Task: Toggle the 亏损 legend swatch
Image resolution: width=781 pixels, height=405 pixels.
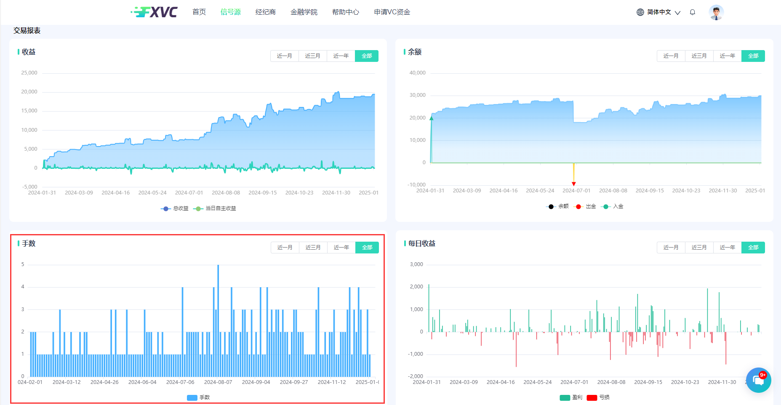Action: (598, 397)
